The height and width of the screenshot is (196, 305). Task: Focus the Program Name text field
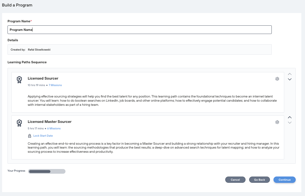pyautogui.click(x=140, y=30)
